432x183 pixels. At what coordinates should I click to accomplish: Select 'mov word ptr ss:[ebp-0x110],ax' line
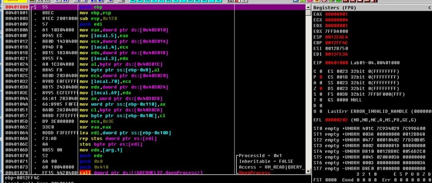[122, 104]
